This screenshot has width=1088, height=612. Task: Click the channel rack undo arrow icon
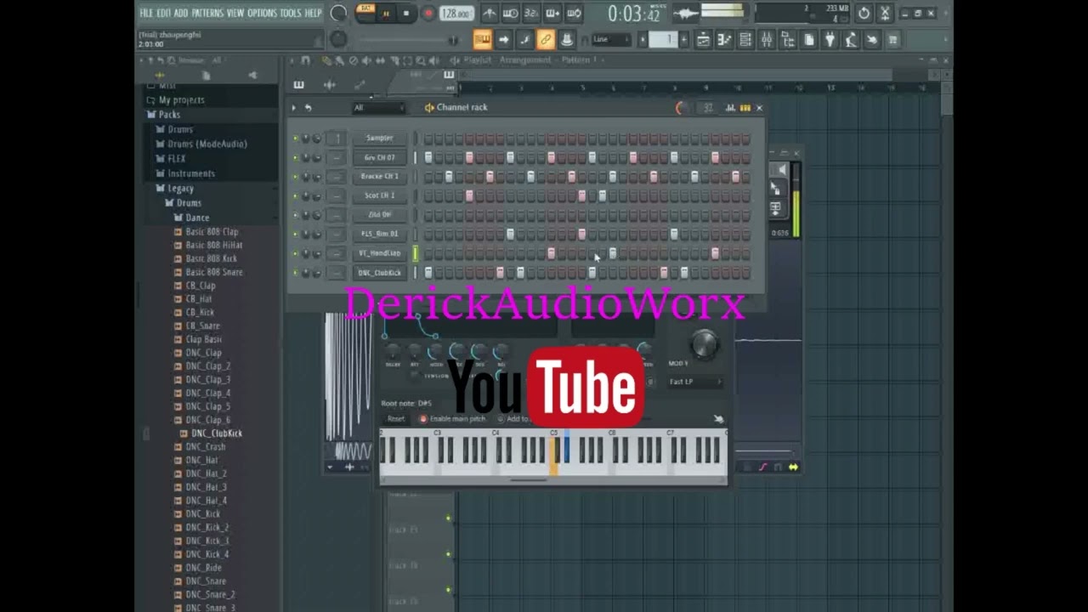click(308, 108)
